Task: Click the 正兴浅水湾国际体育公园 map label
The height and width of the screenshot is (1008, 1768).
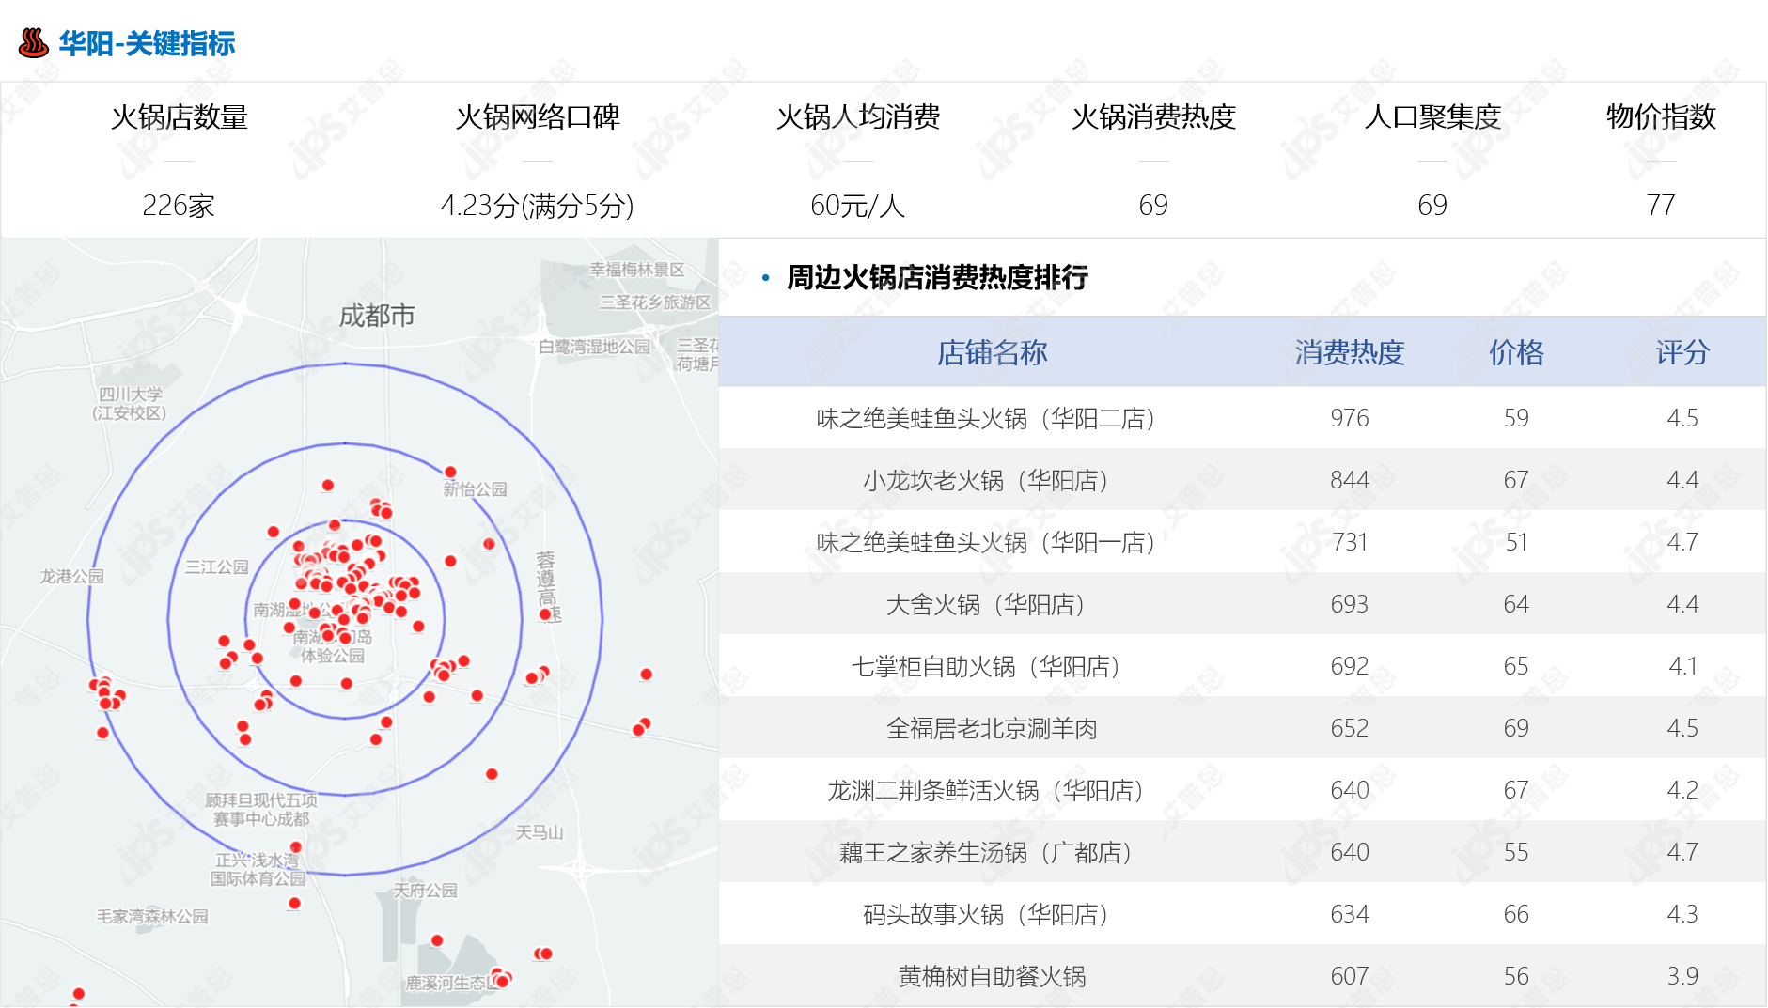Action: coord(258,870)
